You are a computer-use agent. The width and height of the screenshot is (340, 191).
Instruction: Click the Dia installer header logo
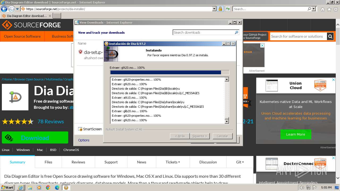(111, 54)
